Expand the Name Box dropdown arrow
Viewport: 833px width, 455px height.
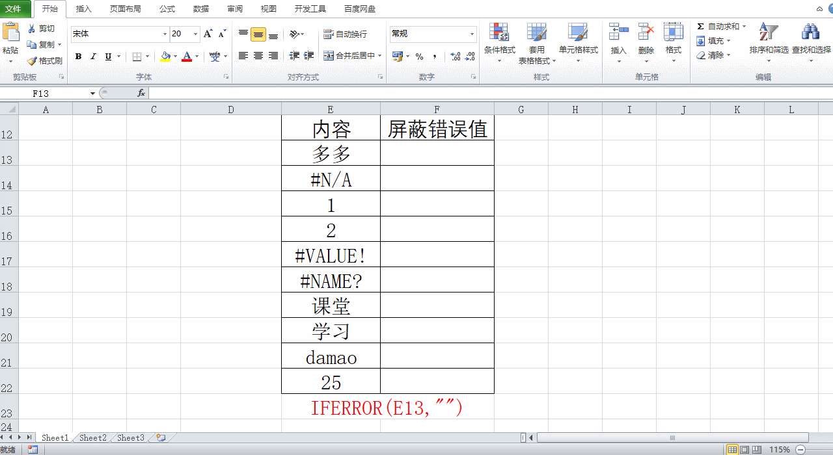pos(93,94)
